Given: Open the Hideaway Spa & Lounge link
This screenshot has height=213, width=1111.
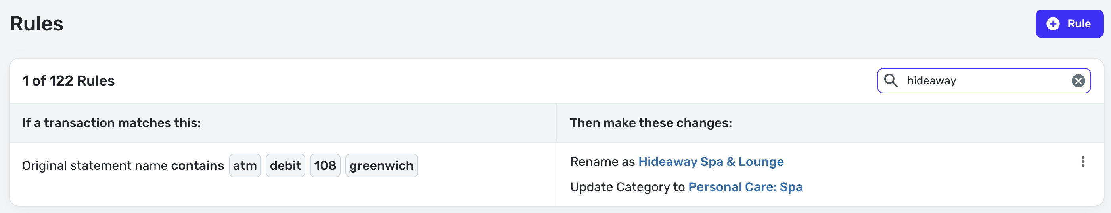Looking at the screenshot, I should [x=711, y=162].
